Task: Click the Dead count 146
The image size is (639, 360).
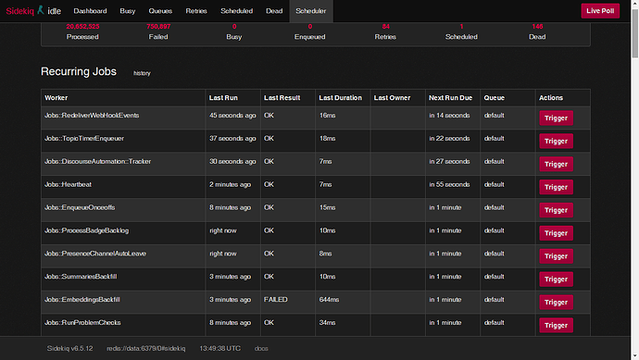Action: (x=537, y=27)
